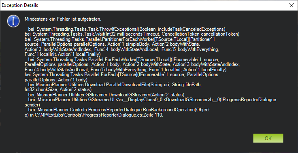Click the 'Action`3 bodyWithStateAndIndex, Func`4' line

122,49
